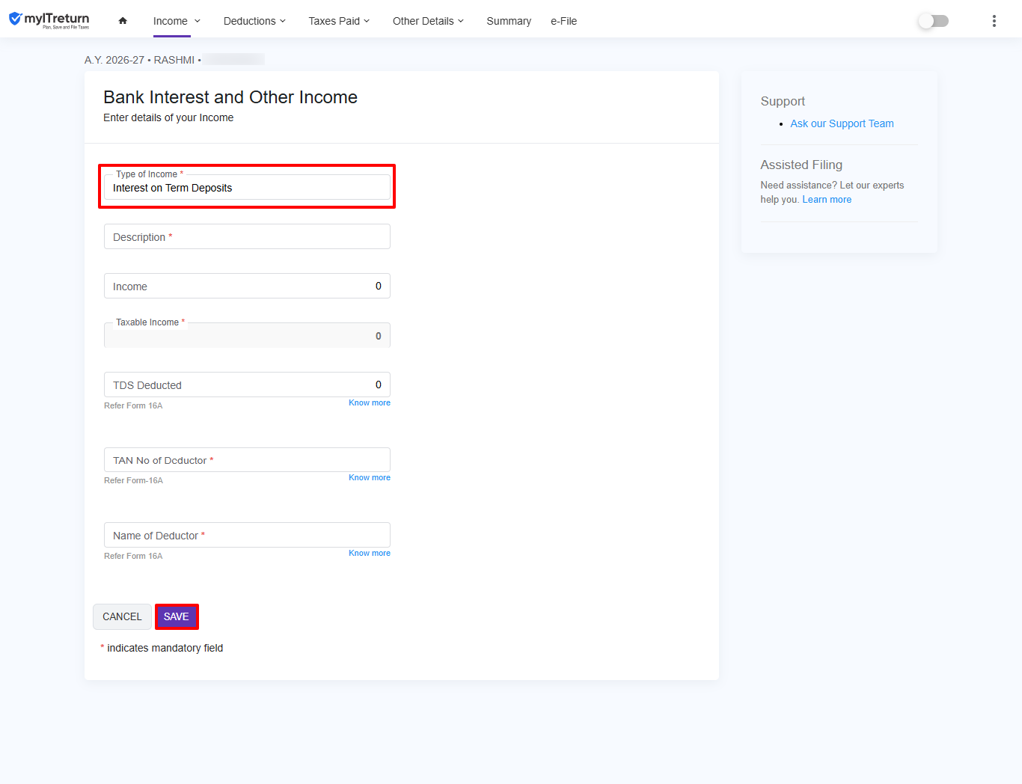Go to the home icon in navbar
The width and height of the screenshot is (1022, 784).
[123, 21]
